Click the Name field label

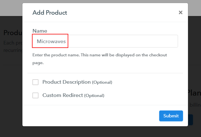pos(40,31)
